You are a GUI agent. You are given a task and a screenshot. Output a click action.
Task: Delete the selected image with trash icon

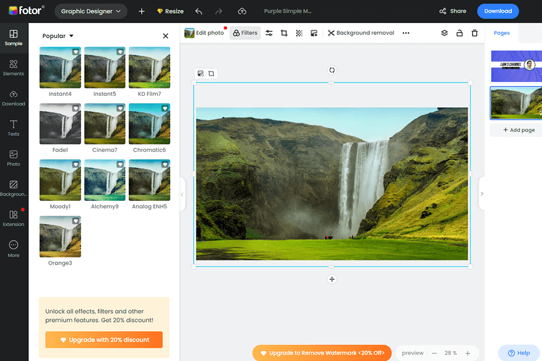click(475, 33)
